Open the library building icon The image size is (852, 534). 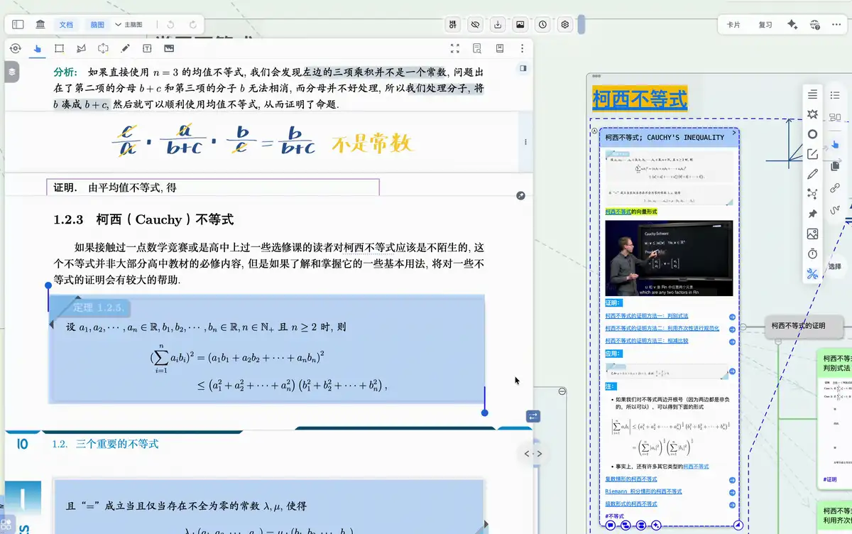(x=40, y=24)
